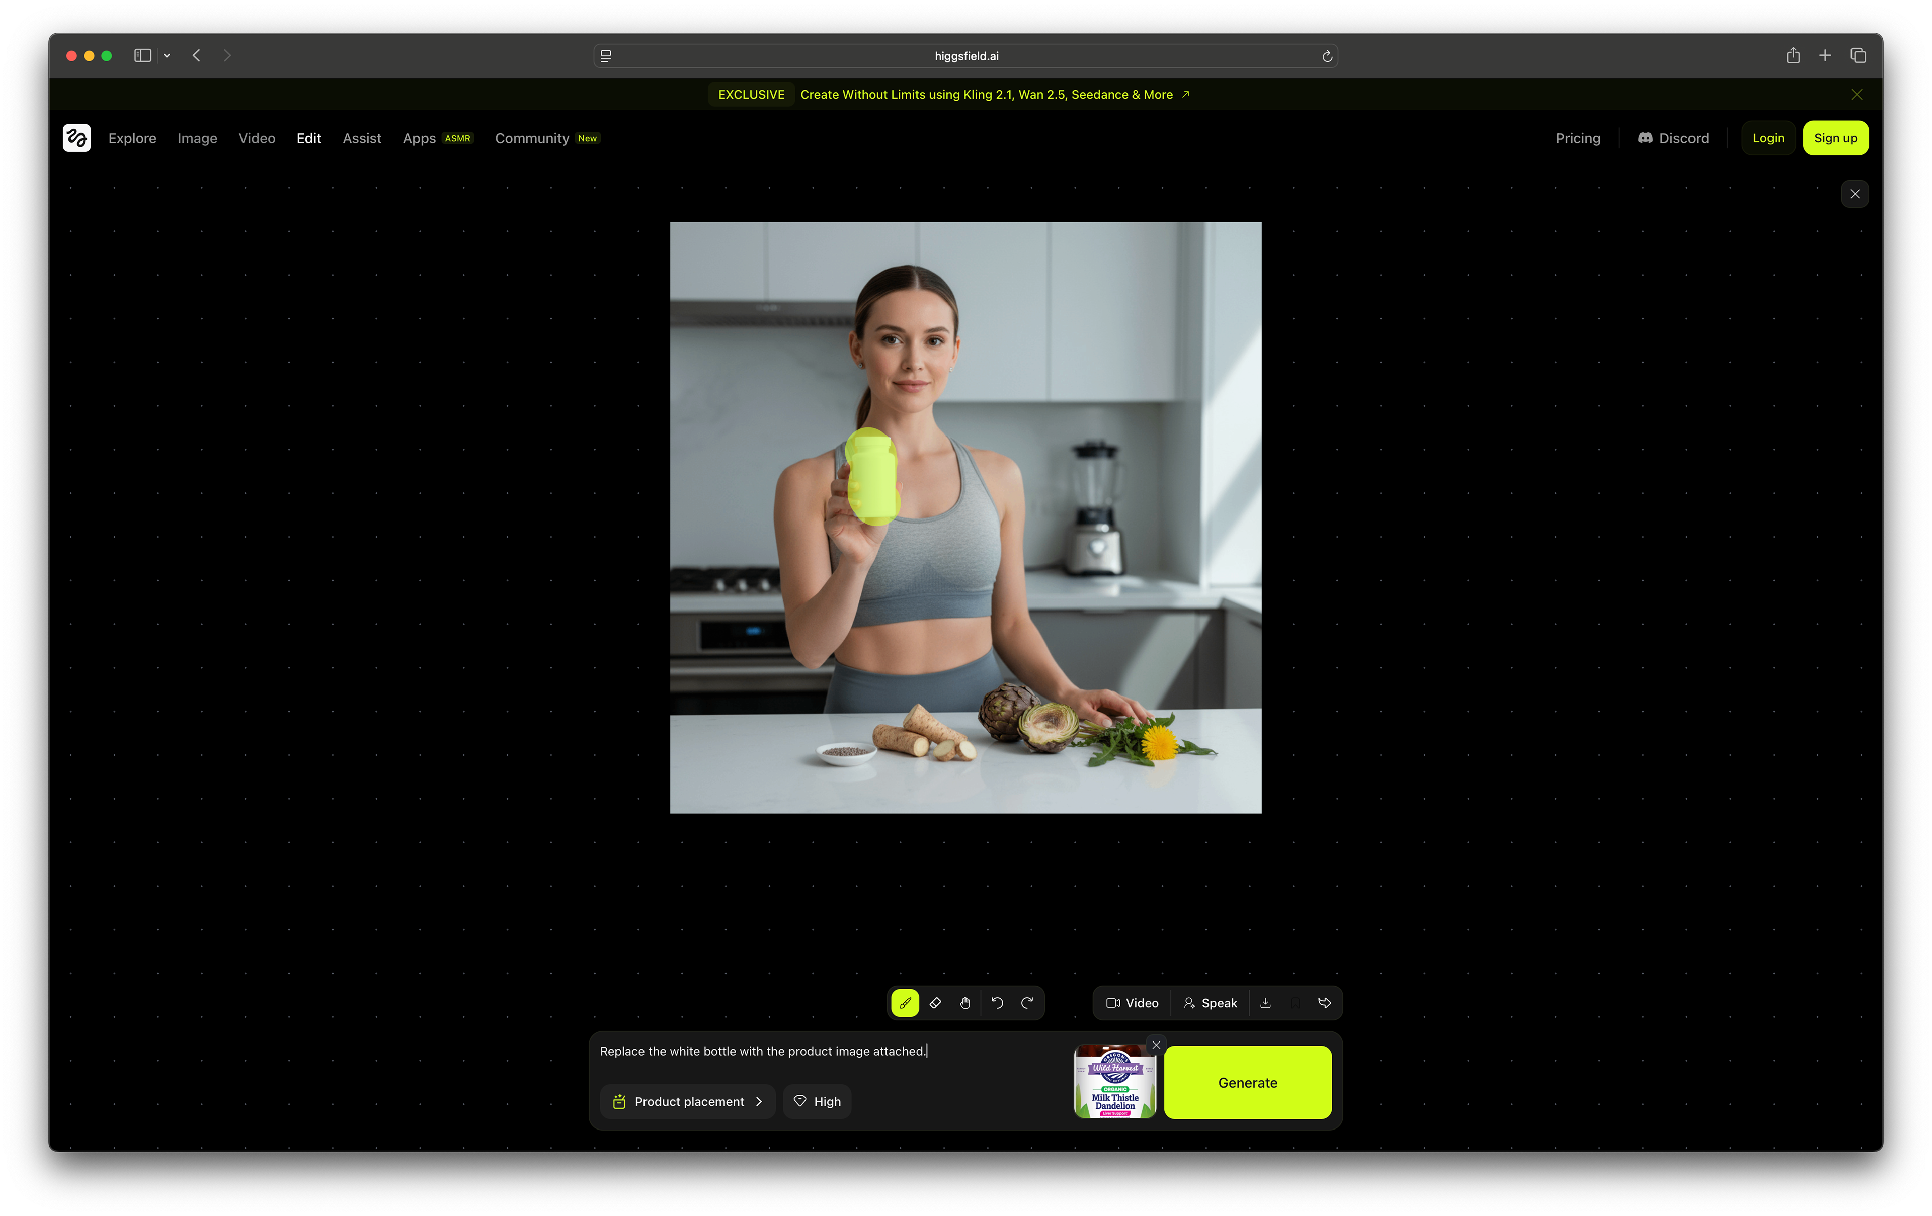Go to the Community tab
The image size is (1932, 1216).
pyautogui.click(x=532, y=138)
